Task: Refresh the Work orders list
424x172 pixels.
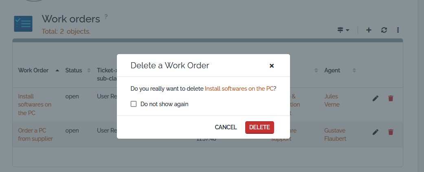Action: [384, 30]
